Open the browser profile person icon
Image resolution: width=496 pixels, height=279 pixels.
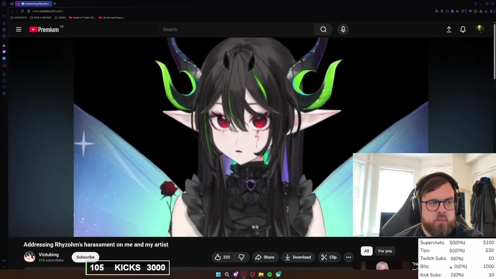click(x=481, y=11)
